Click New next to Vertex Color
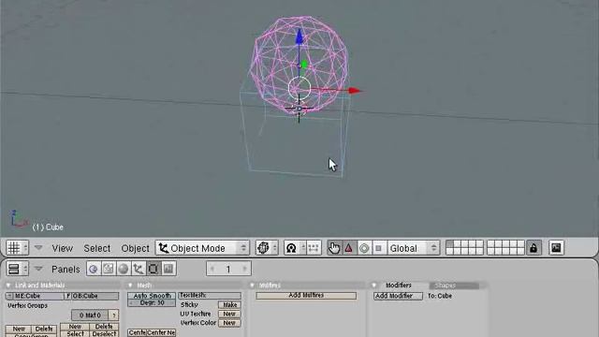 (229, 323)
